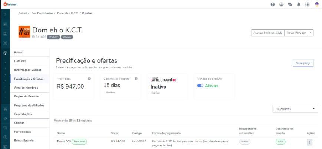Screen dimensions: 322x149
Task: Open the 10 registros dropdown
Action: (x=295, y=109)
